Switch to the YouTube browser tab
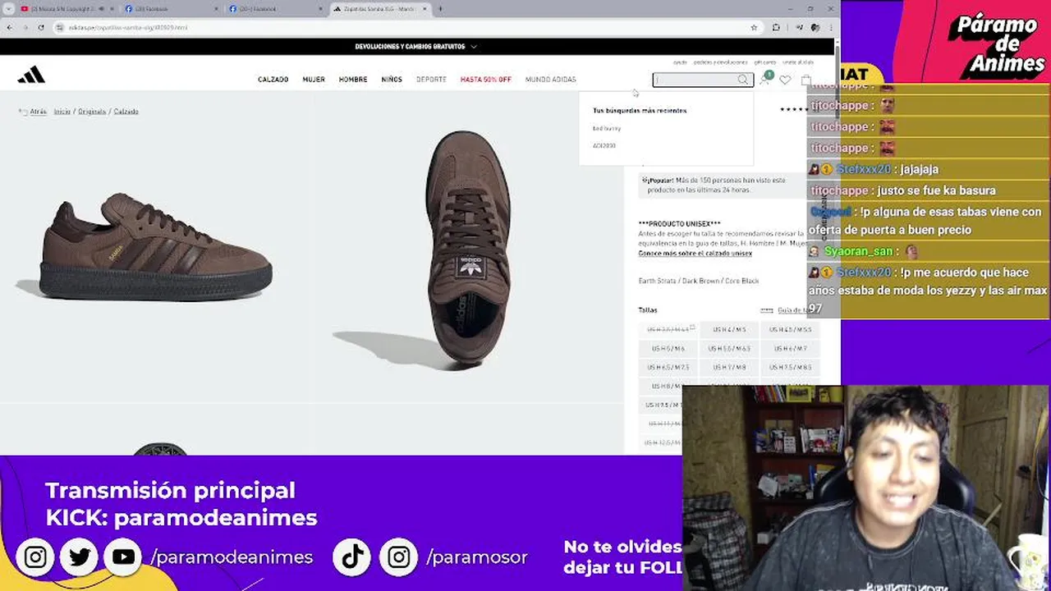 (67, 9)
